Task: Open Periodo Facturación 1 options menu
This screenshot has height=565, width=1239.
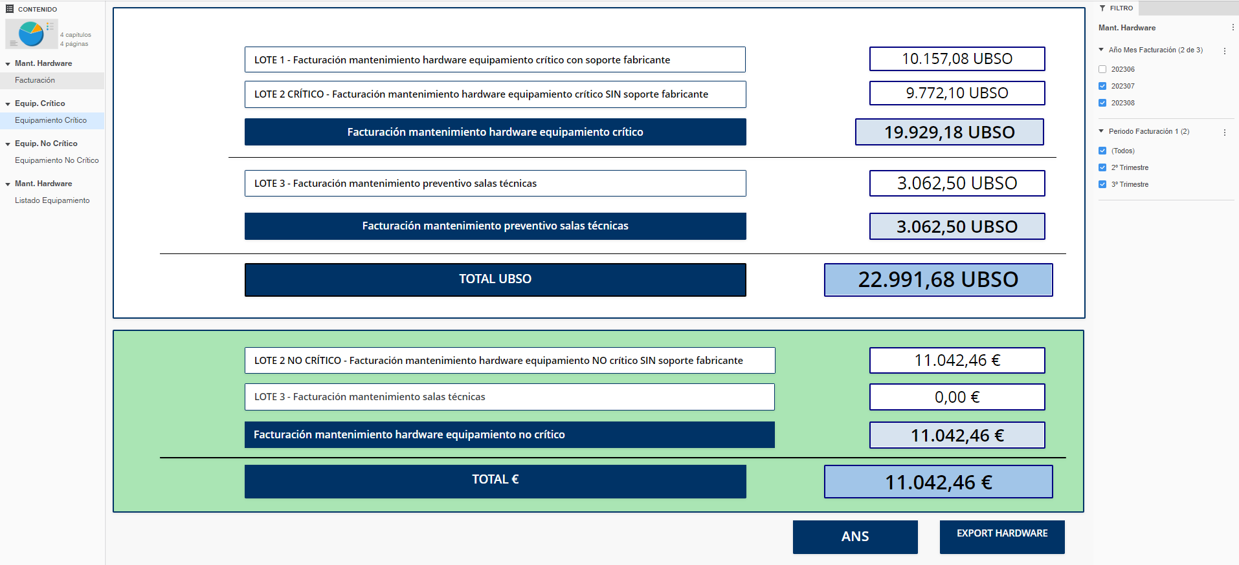Action: click(1224, 132)
